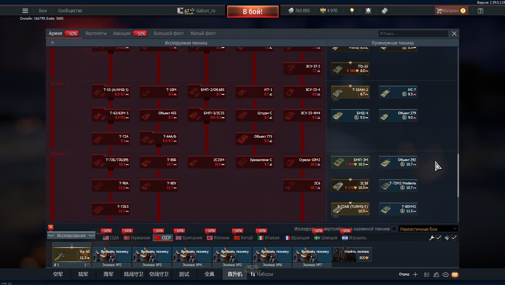Screen dimensions: 505x285
Task: Expand the Исследования panel
Action: click(x=71, y=236)
